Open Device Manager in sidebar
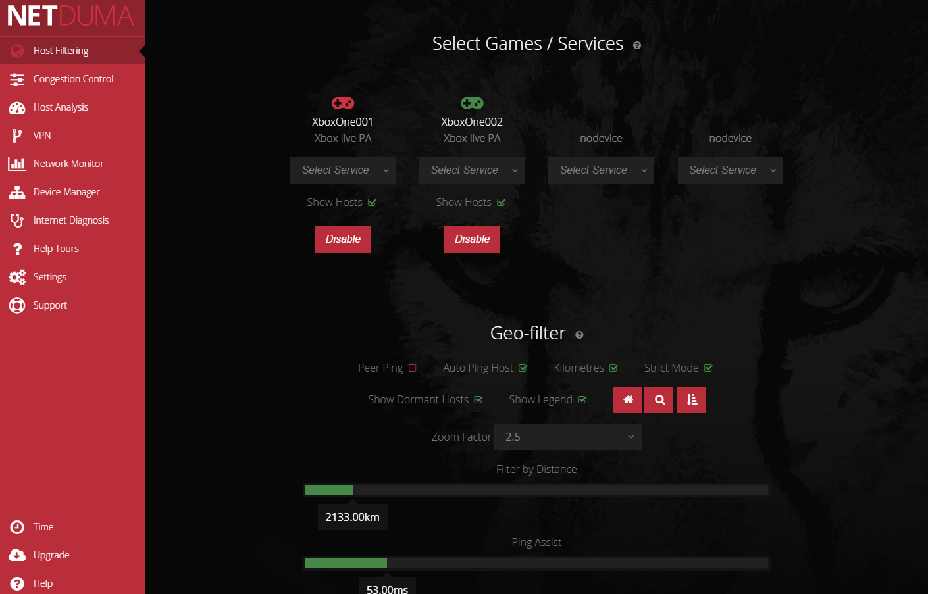The height and width of the screenshot is (594, 928). coord(72,192)
